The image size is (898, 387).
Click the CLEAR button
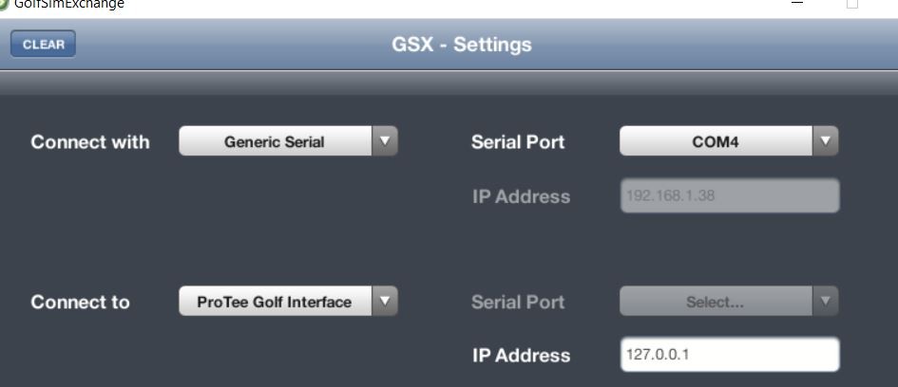43,44
